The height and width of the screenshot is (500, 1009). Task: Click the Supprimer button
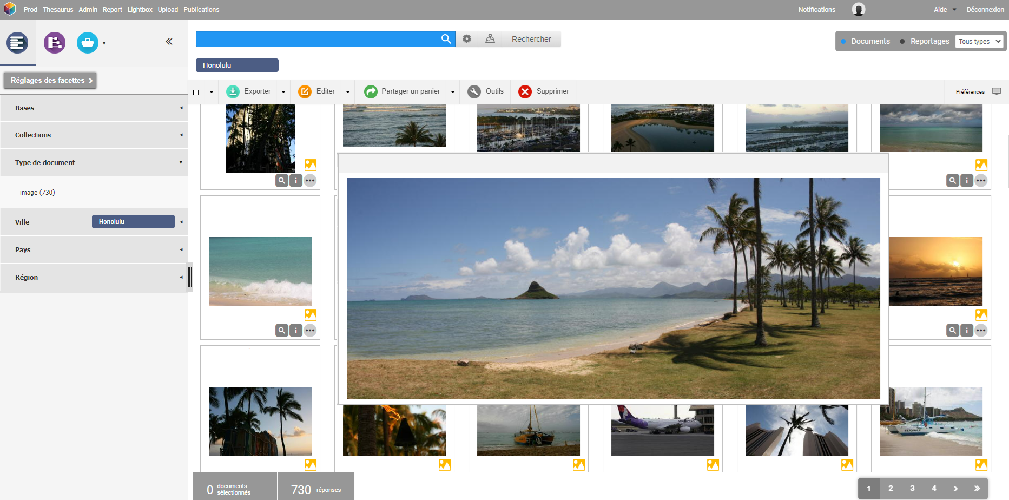(x=544, y=91)
